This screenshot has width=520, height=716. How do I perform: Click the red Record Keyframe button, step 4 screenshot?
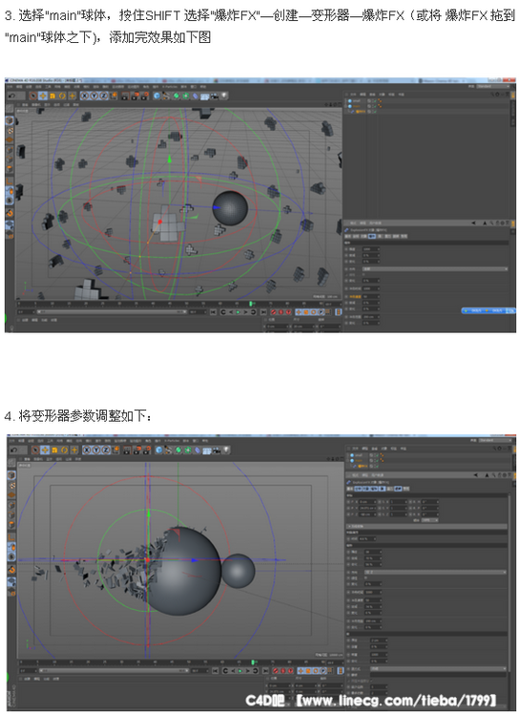pos(276,671)
